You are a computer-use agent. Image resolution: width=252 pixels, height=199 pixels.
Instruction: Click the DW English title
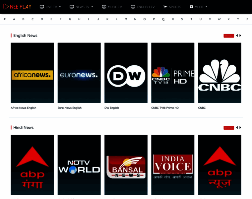112,108
